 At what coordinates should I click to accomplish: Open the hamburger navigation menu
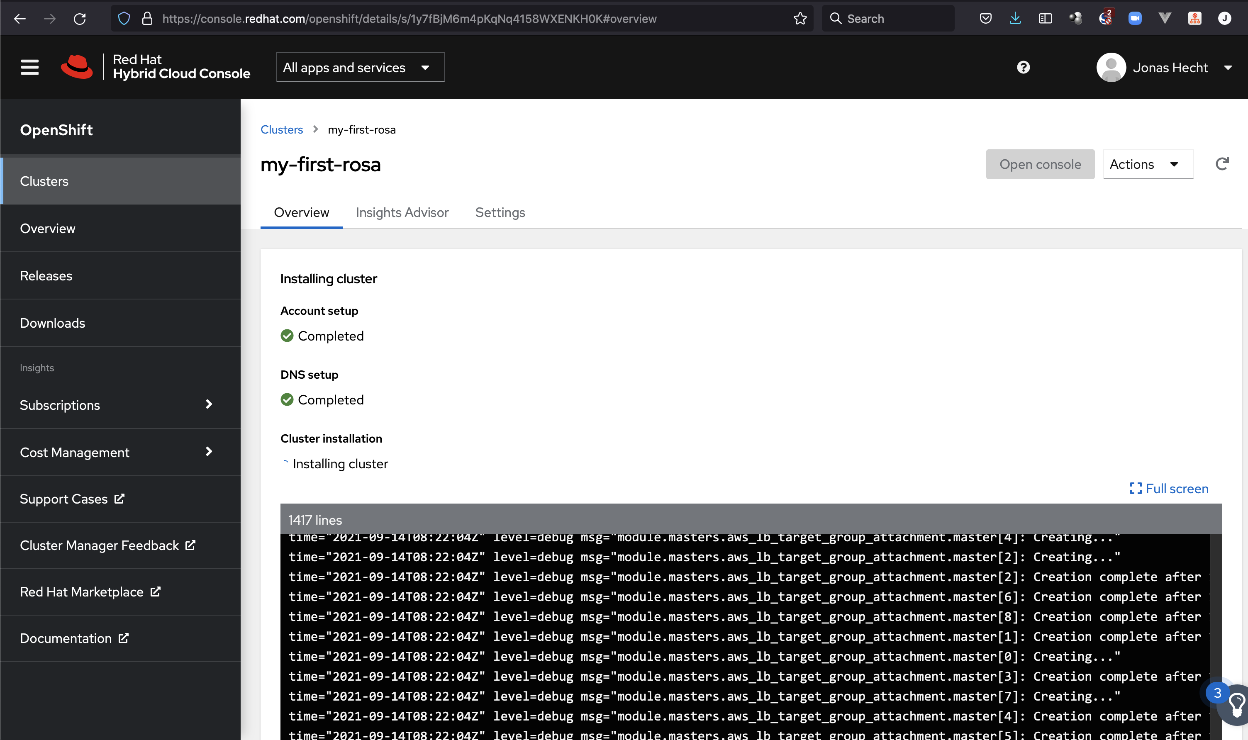pos(29,67)
